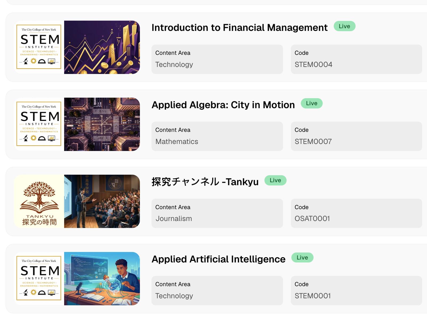
Task: Open Applied Artificial Intelligence course title
Action: [218, 259]
